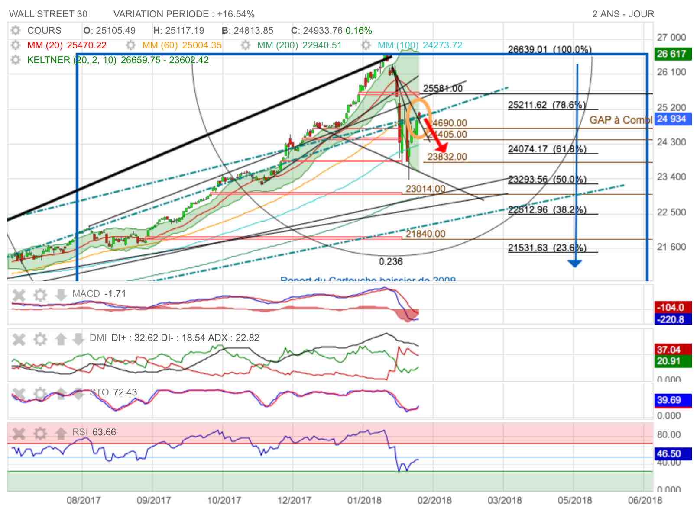The height and width of the screenshot is (508, 700).
Task: Move the MACD panel down
Action: pos(61,296)
